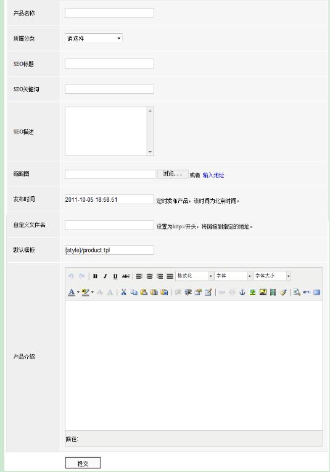Toggle bold formatting in editor
330x472 pixels.
point(95,276)
